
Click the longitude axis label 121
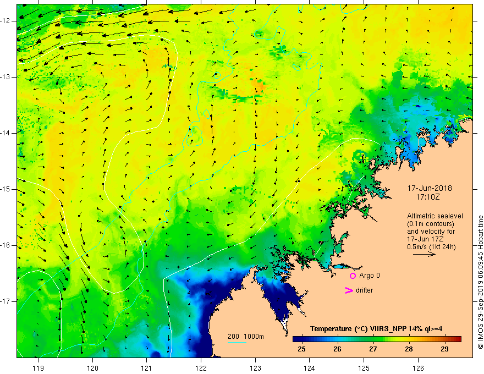click(147, 368)
